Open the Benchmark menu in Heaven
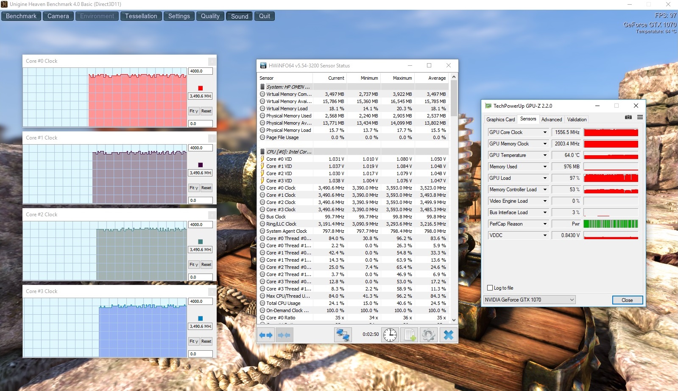 point(21,16)
